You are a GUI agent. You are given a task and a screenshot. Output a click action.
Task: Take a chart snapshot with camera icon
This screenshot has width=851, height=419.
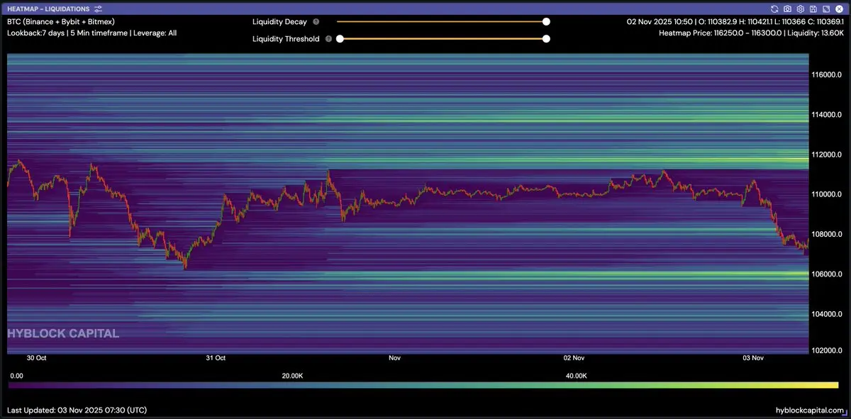787,9
